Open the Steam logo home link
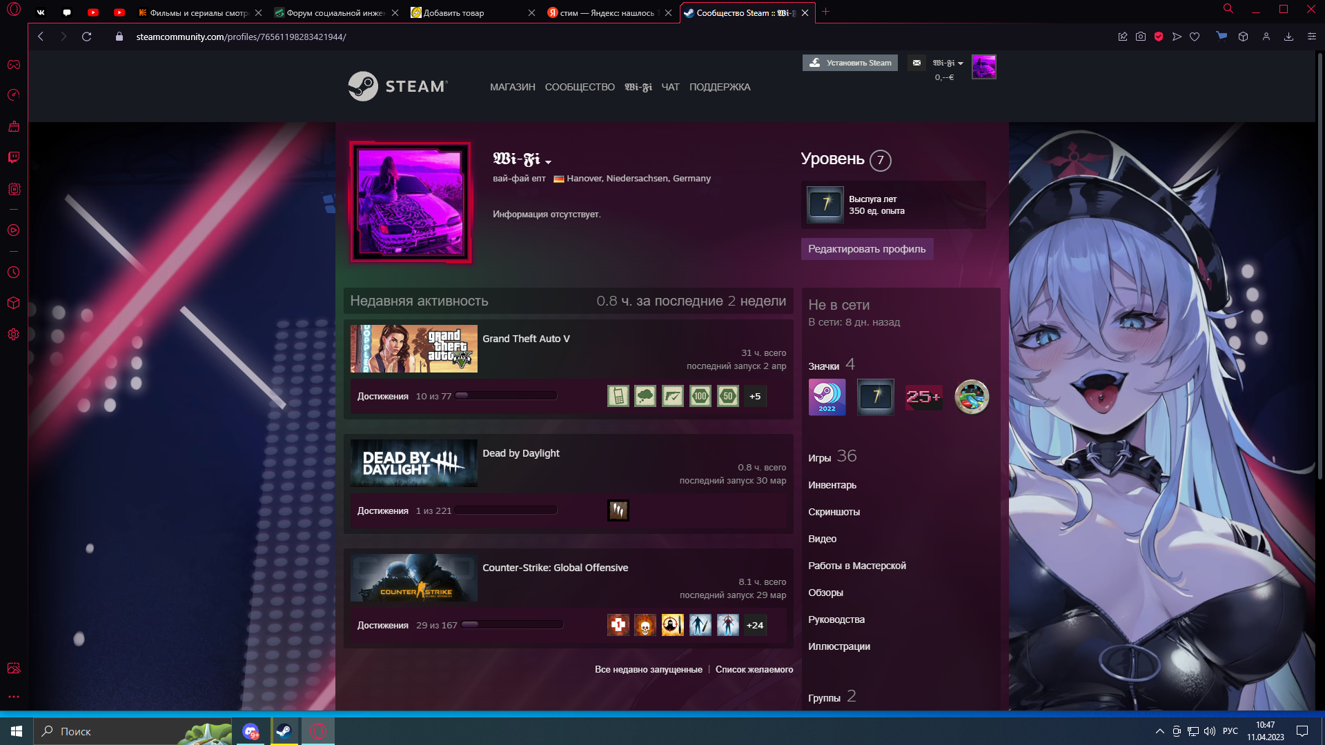Viewport: 1325px width, 745px height. pyautogui.click(x=398, y=86)
